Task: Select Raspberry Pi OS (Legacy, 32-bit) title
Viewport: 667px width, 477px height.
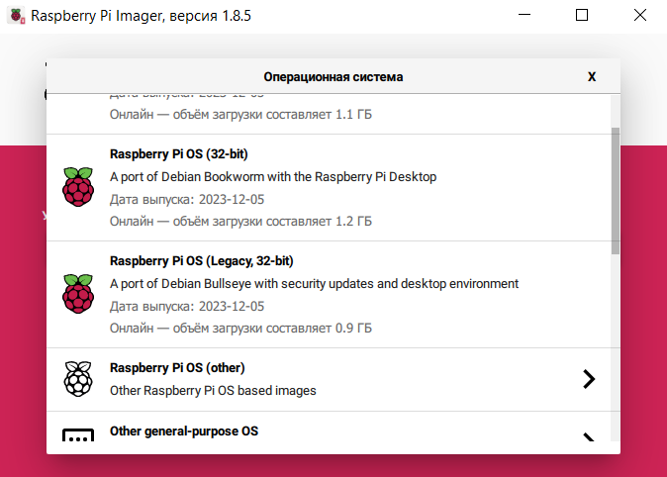Action: 202,261
